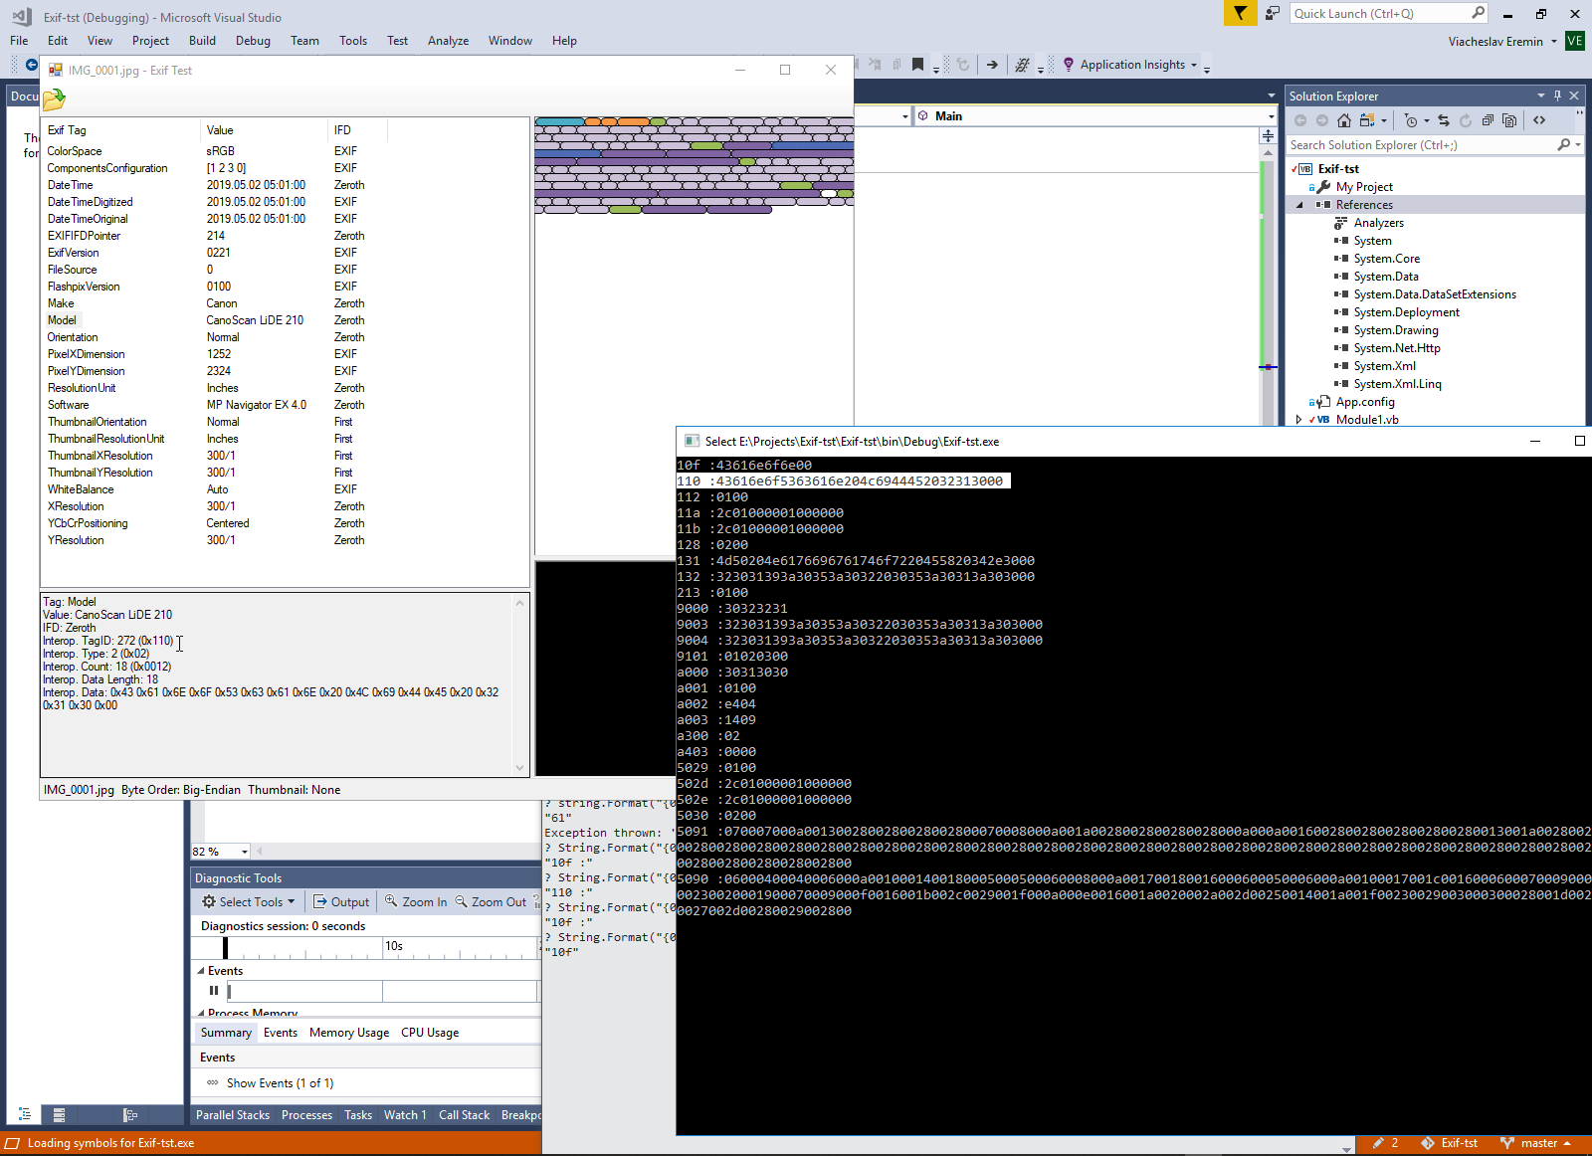Screen dimensions: 1592x1156
Task: Click the Parallel Stacks tab
Action: tap(233, 1115)
